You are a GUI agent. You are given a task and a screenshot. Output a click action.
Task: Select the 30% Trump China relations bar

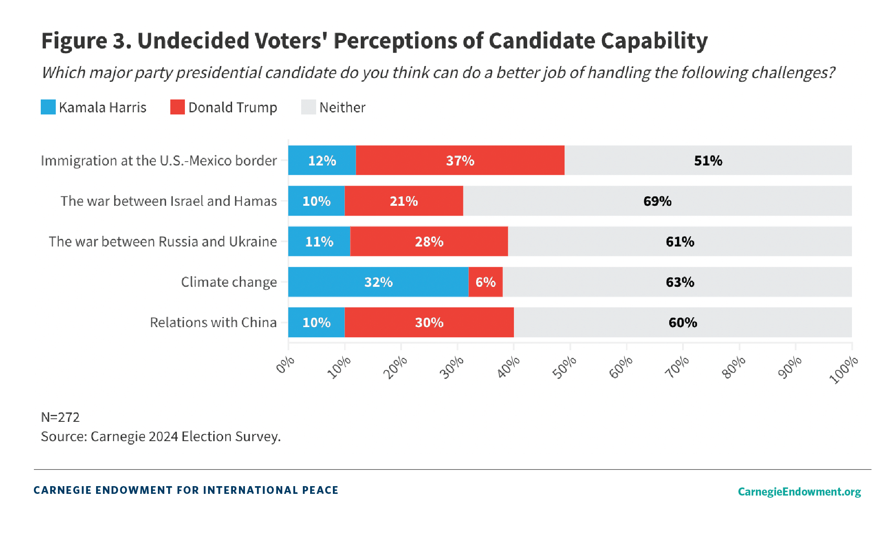coord(429,322)
